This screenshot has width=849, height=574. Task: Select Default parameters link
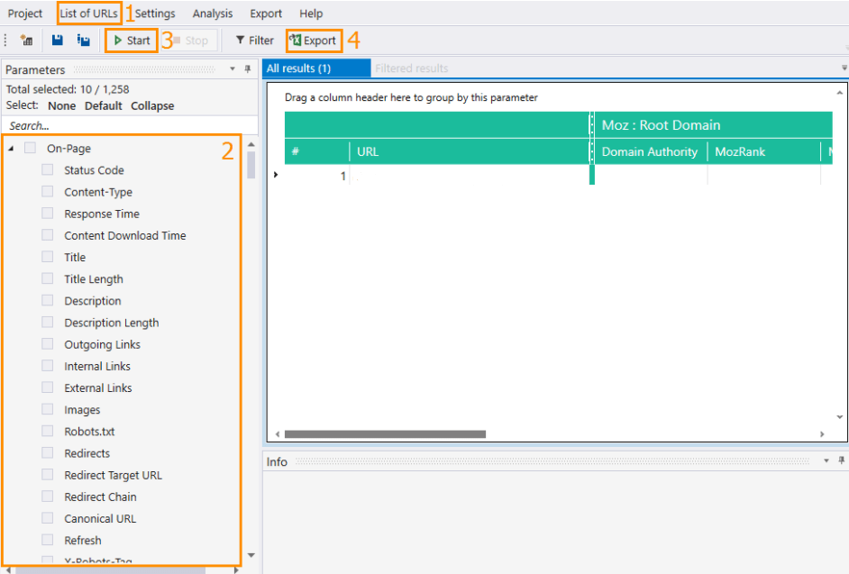click(x=103, y=105)
